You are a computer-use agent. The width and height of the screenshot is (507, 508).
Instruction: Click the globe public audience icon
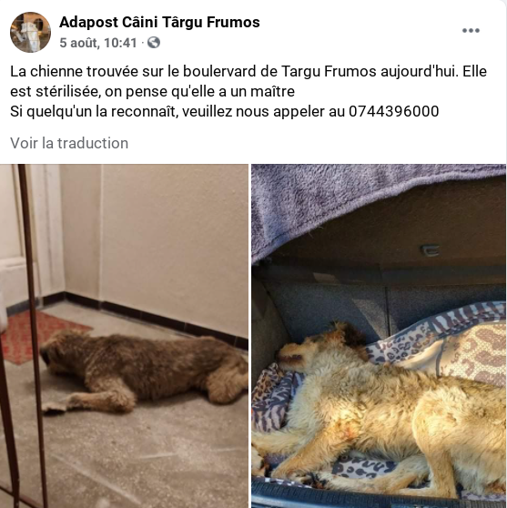coord(154,43)
